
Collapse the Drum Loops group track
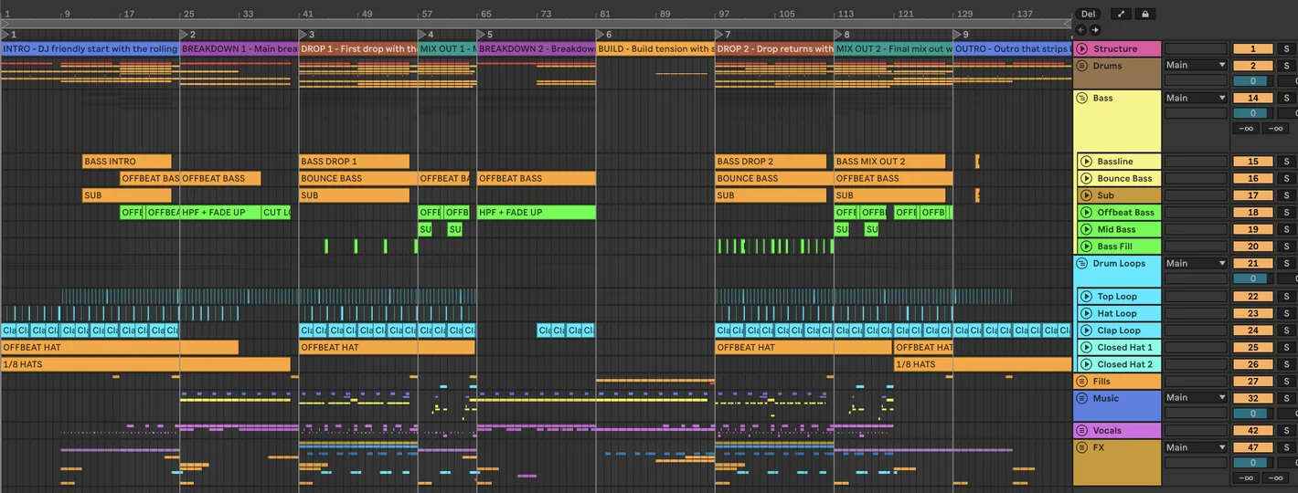click(1082, 263)
